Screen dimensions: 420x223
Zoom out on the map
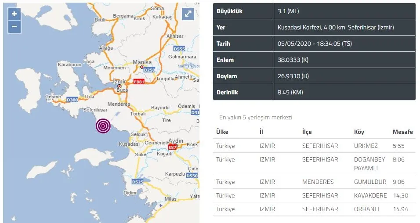pyautogui.click(x=14, y=26)
